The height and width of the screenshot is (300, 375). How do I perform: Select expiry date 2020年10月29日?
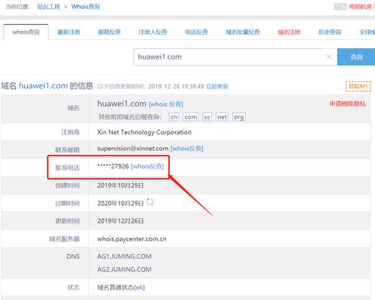120,203
